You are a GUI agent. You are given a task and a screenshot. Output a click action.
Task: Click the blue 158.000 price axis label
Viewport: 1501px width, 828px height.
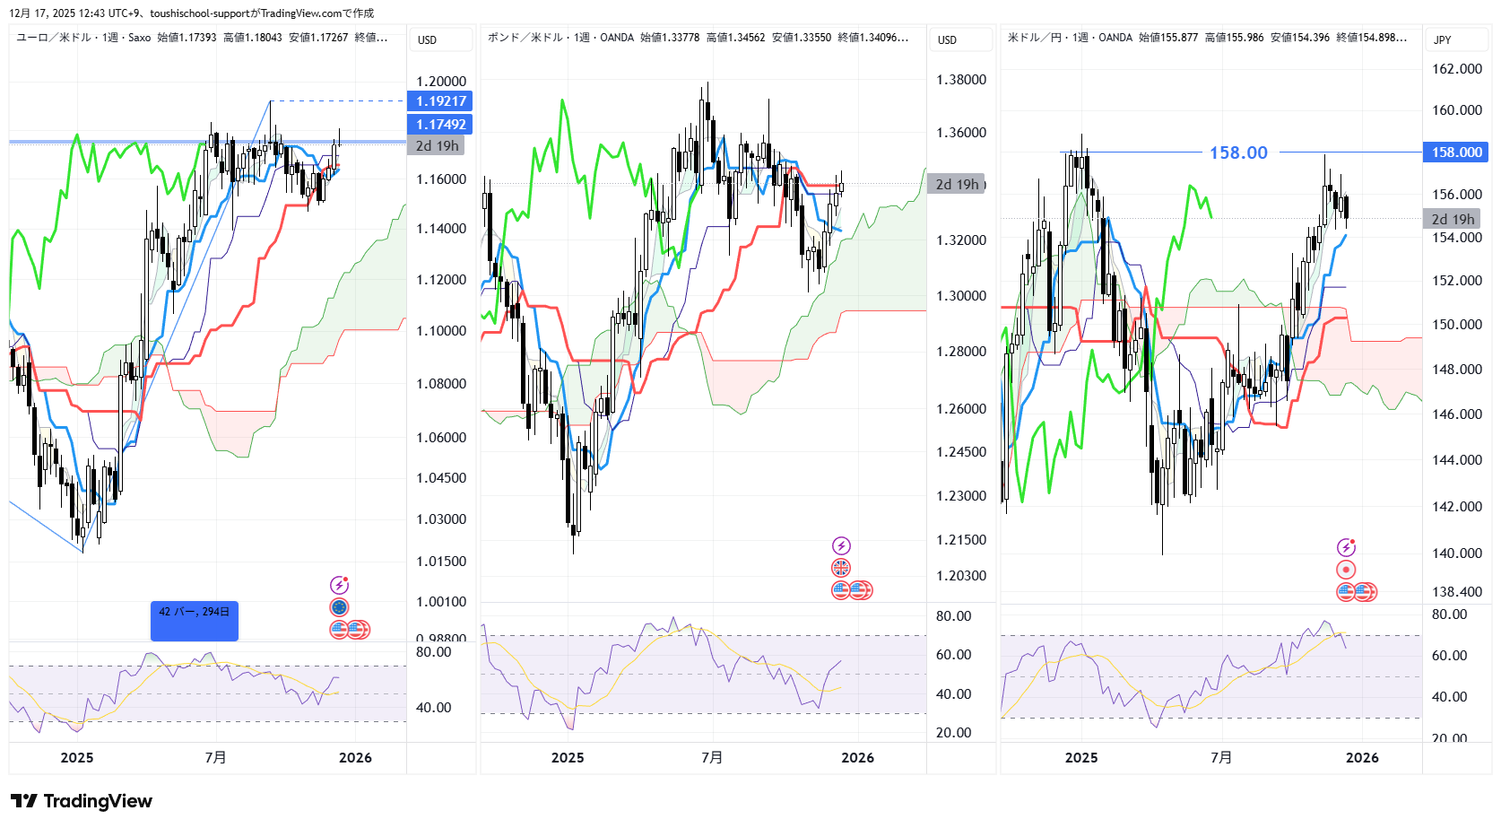point(1456,153)
